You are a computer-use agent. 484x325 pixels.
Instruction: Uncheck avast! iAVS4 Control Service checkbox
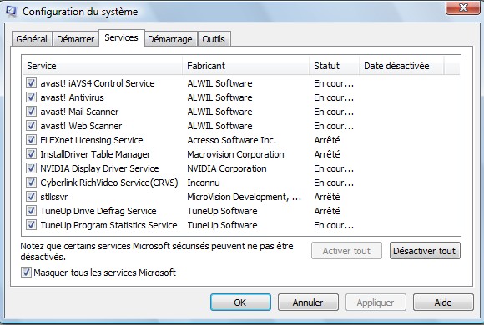point(31,83)
